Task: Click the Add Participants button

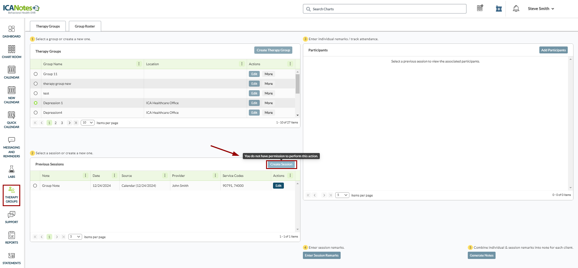Action: coord(553,50)
